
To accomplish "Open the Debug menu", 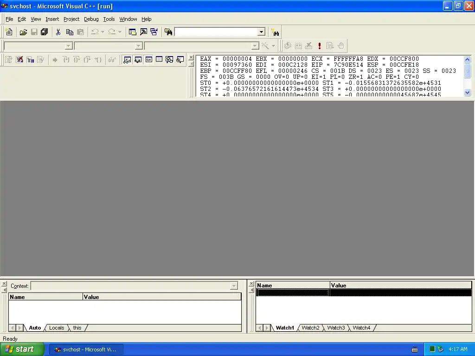I will [91, 19].
